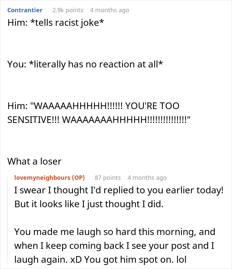This screenshot has width=232, height=269.
Task: Click "But it looks like" sentence
Action: [x=89, y=204]
